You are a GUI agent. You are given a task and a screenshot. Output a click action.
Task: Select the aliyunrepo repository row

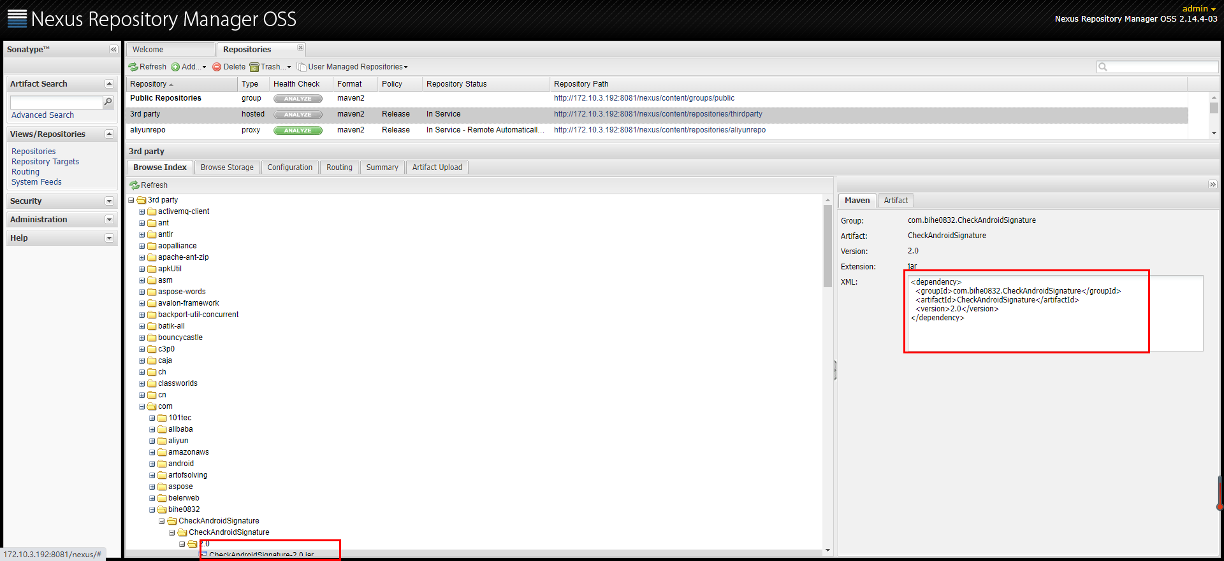[x=657, y=130]
